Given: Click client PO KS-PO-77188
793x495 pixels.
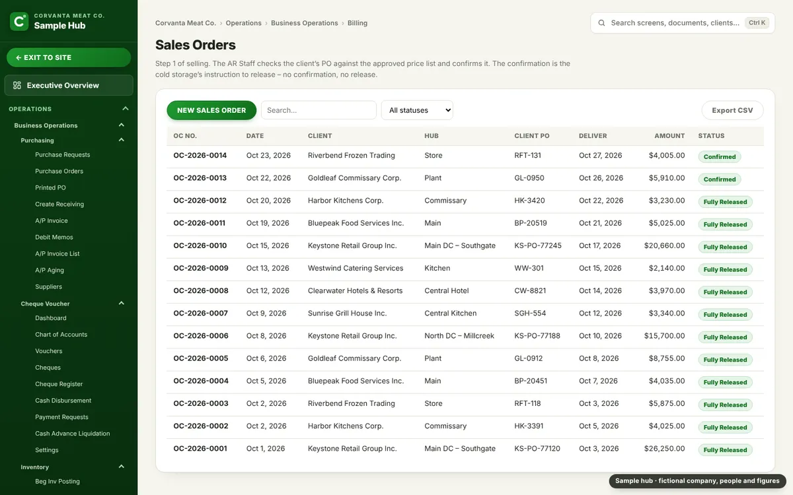Looking at the screenshot, I should point(537,336).
